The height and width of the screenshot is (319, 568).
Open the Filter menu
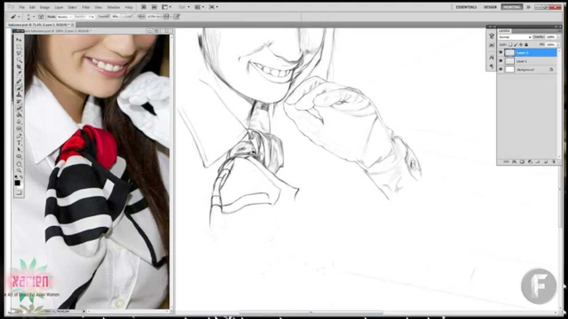tap(86, 7)
